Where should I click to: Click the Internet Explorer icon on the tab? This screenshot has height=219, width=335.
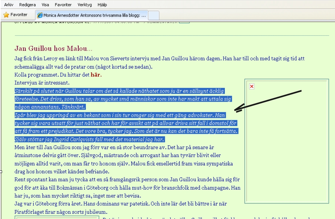click(40, 15)
